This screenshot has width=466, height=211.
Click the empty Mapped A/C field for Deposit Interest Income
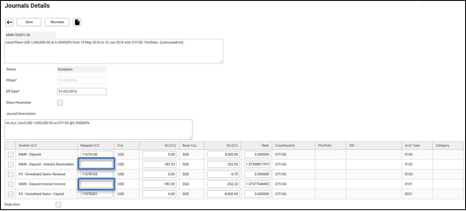pyautogui.click(x=96, y=184)
